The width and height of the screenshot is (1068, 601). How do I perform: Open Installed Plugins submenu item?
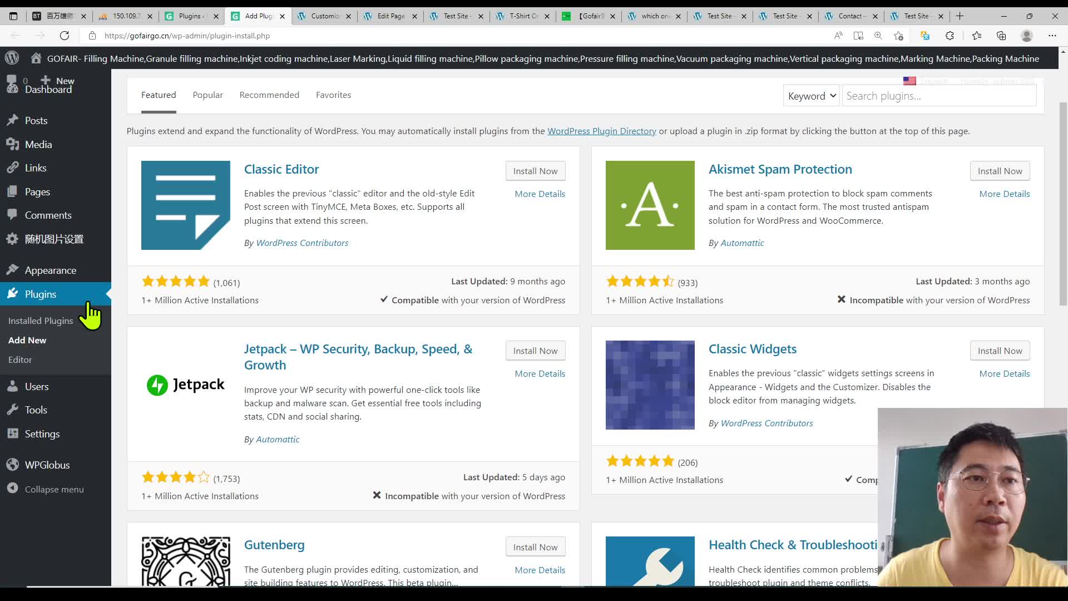pos(41,321)
